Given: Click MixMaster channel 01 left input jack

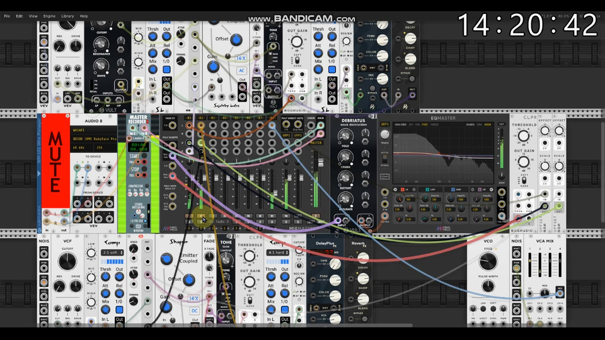Looking at the screenshot, I should pos(188,126).
